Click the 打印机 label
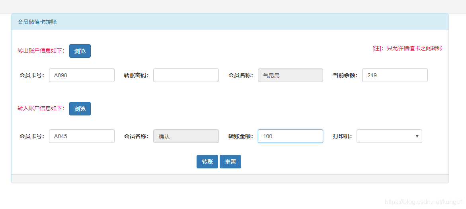The image size is (466, 209). click(x=343, y=136)
